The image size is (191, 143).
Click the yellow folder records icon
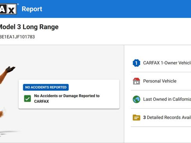coord(136,118)
